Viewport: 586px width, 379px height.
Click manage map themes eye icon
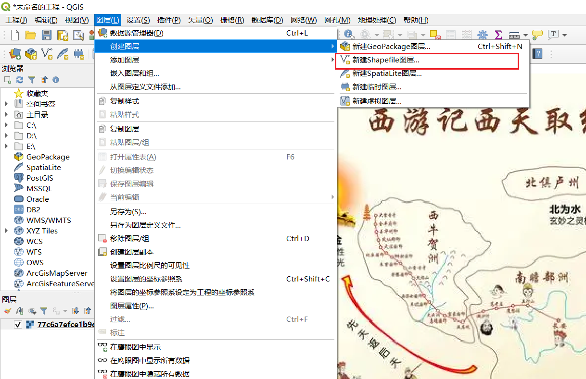32,311
